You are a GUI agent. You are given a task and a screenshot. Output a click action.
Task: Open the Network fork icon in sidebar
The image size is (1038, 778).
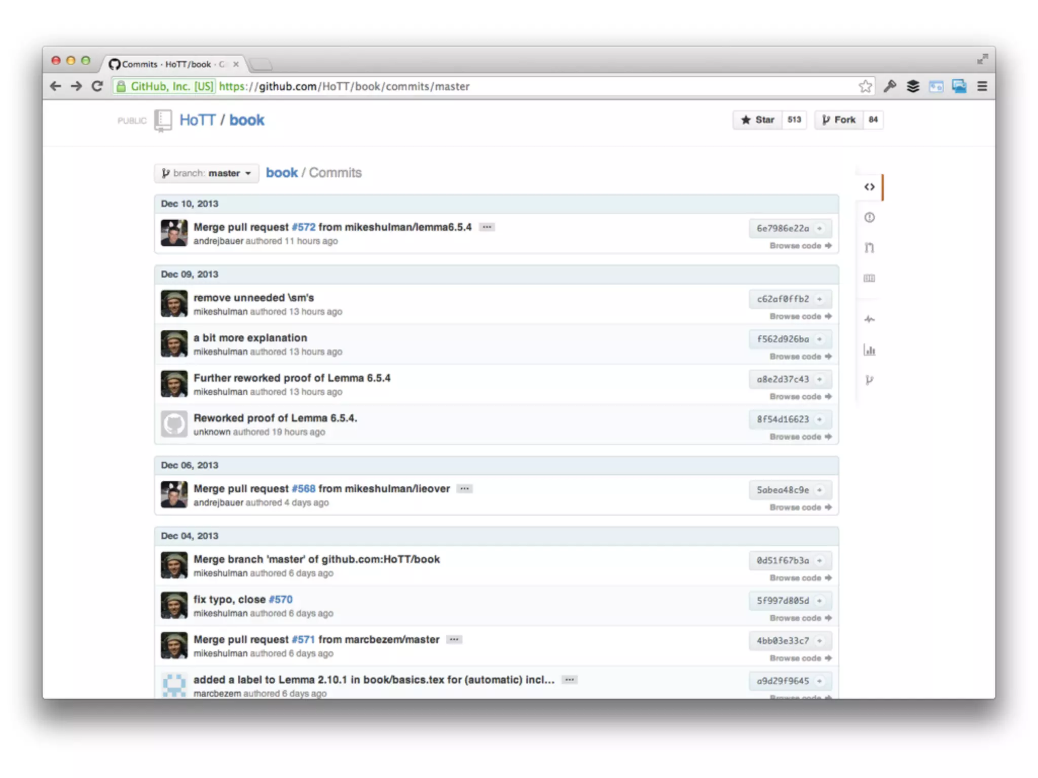pyautogui.click(x=869, y=380)
